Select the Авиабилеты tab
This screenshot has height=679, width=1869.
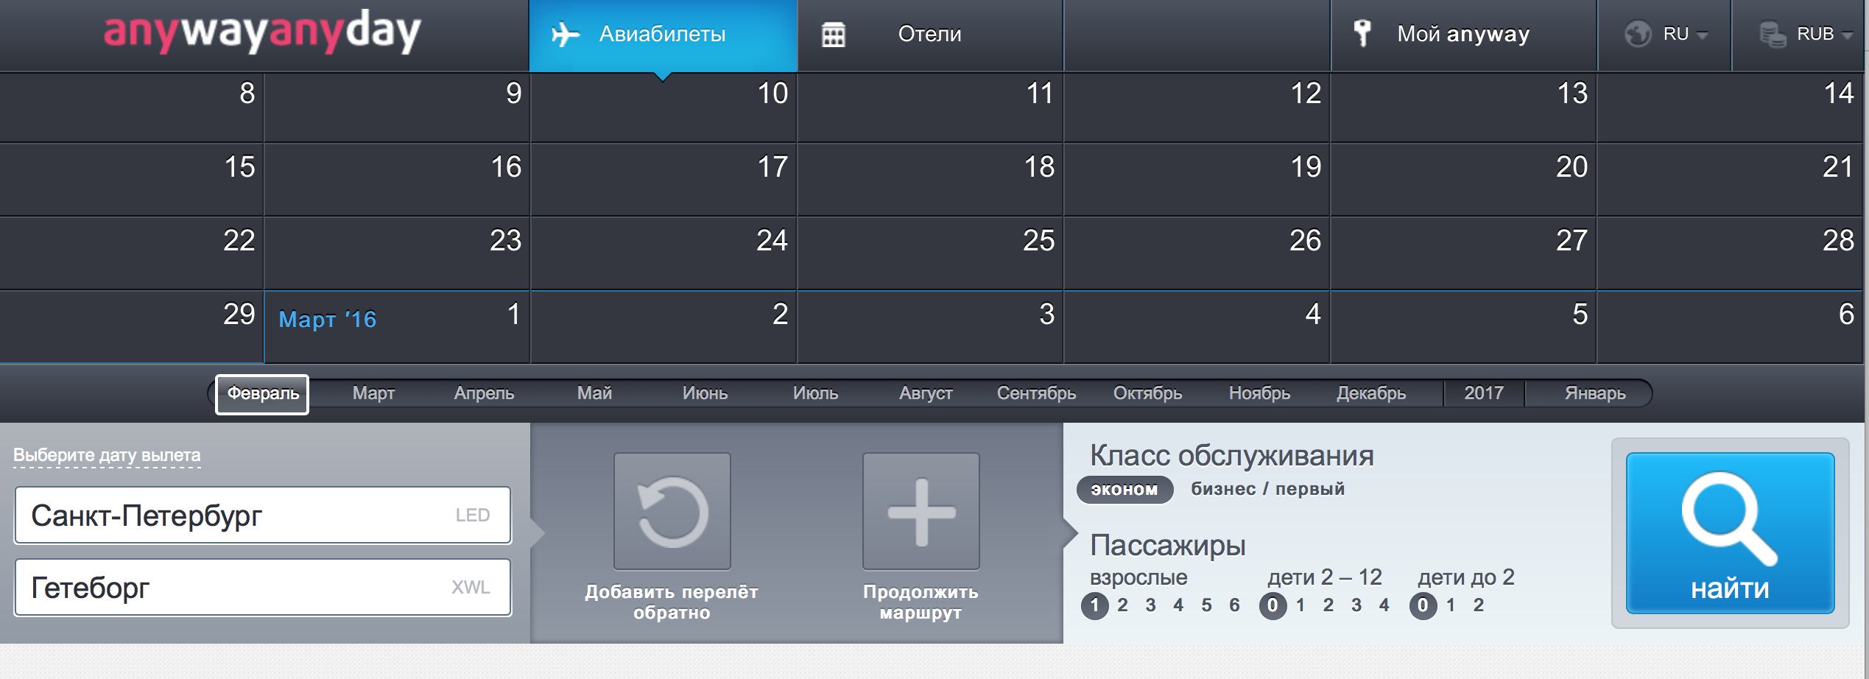[x=663, y=35]
